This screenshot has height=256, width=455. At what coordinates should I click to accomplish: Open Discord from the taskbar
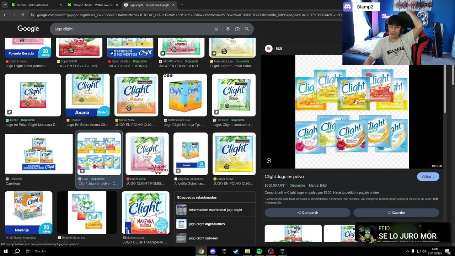(213, 251)
